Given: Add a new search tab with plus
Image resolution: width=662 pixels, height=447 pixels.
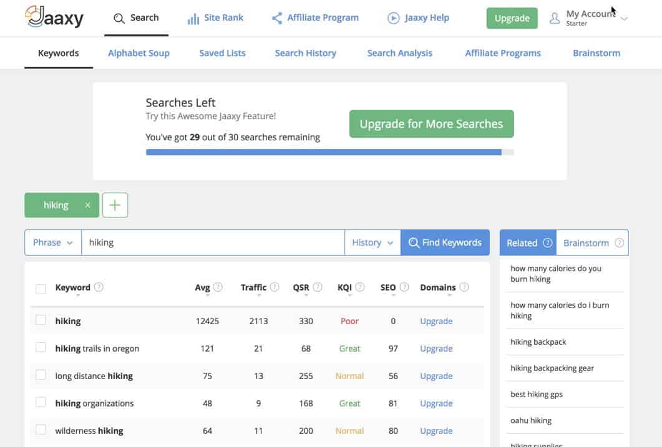Looking at the screenshot, I should click(115, 205).
